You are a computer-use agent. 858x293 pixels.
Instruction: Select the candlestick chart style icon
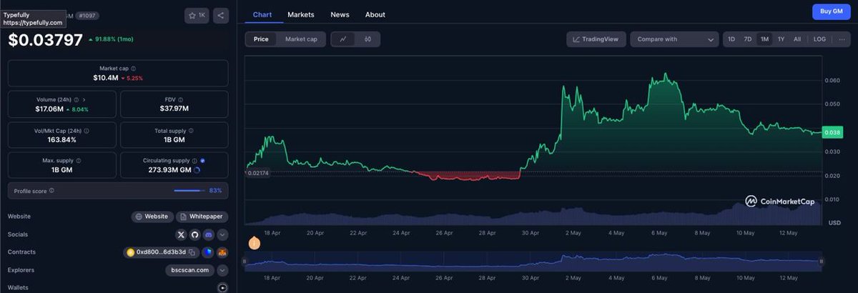coord(368,39)
